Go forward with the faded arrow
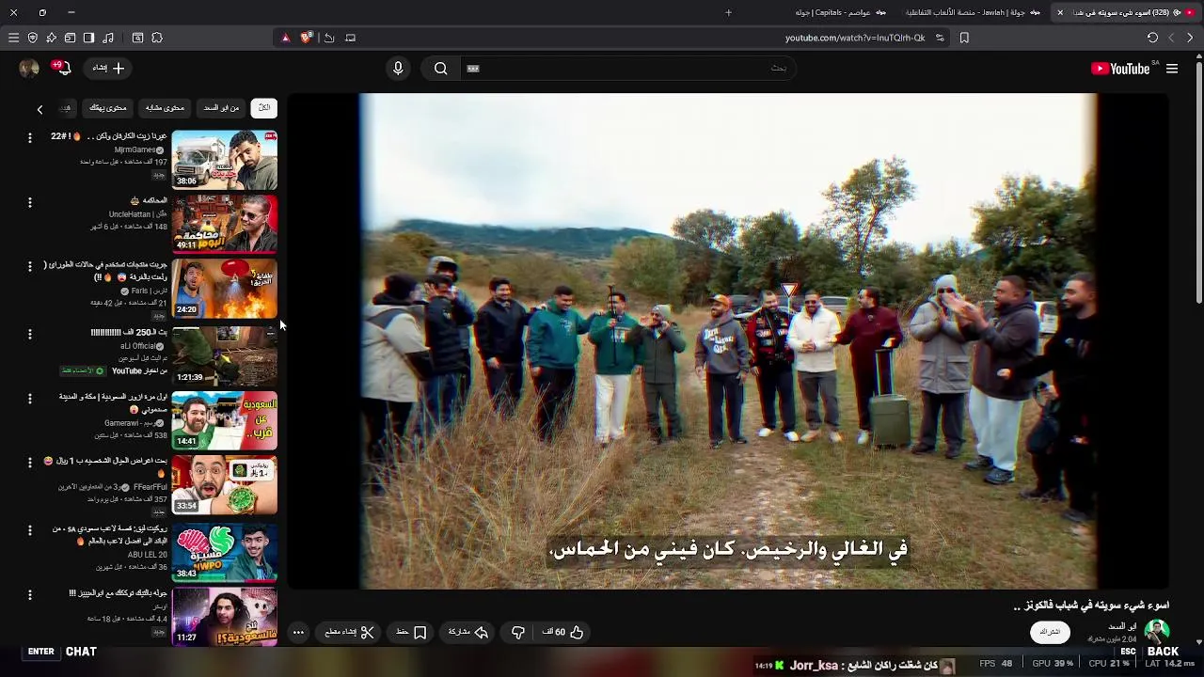Screen dimensions: 1204x677 pos(1171,38)
